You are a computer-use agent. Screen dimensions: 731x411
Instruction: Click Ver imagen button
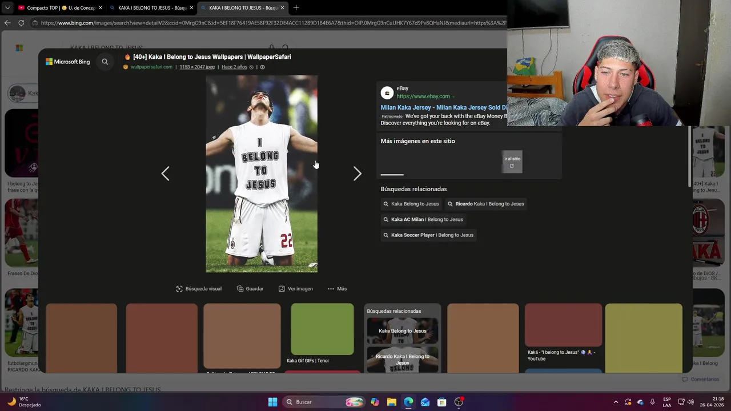[x=295, y=289]
